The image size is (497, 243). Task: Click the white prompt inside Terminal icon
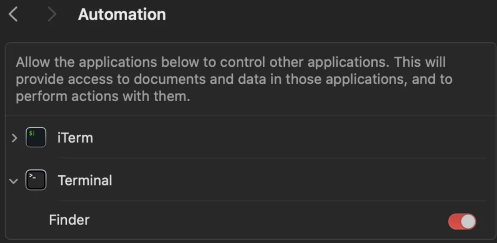coord(33,176)
